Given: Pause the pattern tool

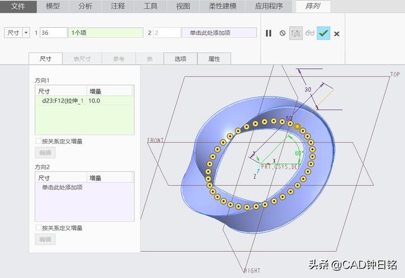Looking at the screenshot, I should pos(268,33).
